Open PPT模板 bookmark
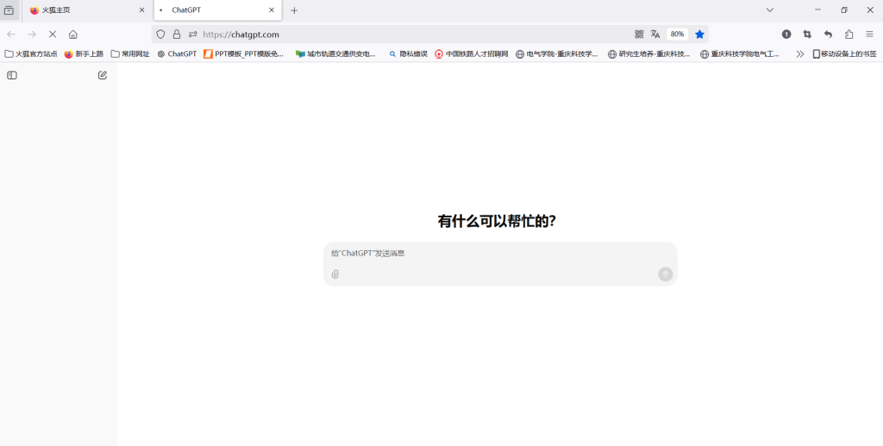This screenshot has height=446, width=883. [x=244, y=54]
